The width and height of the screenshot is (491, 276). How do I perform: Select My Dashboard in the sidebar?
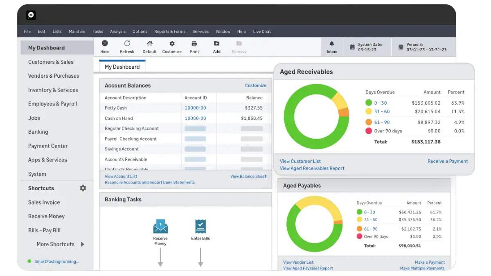click(x=57, y=48)
